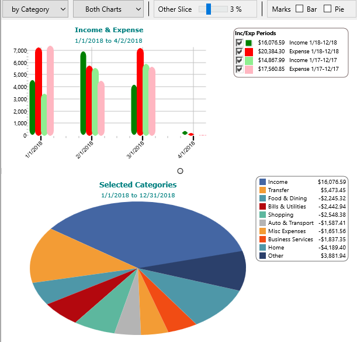357x342 pixels.
Task: Click the Income & Expense chart title
Action: [x=109, y=30]
